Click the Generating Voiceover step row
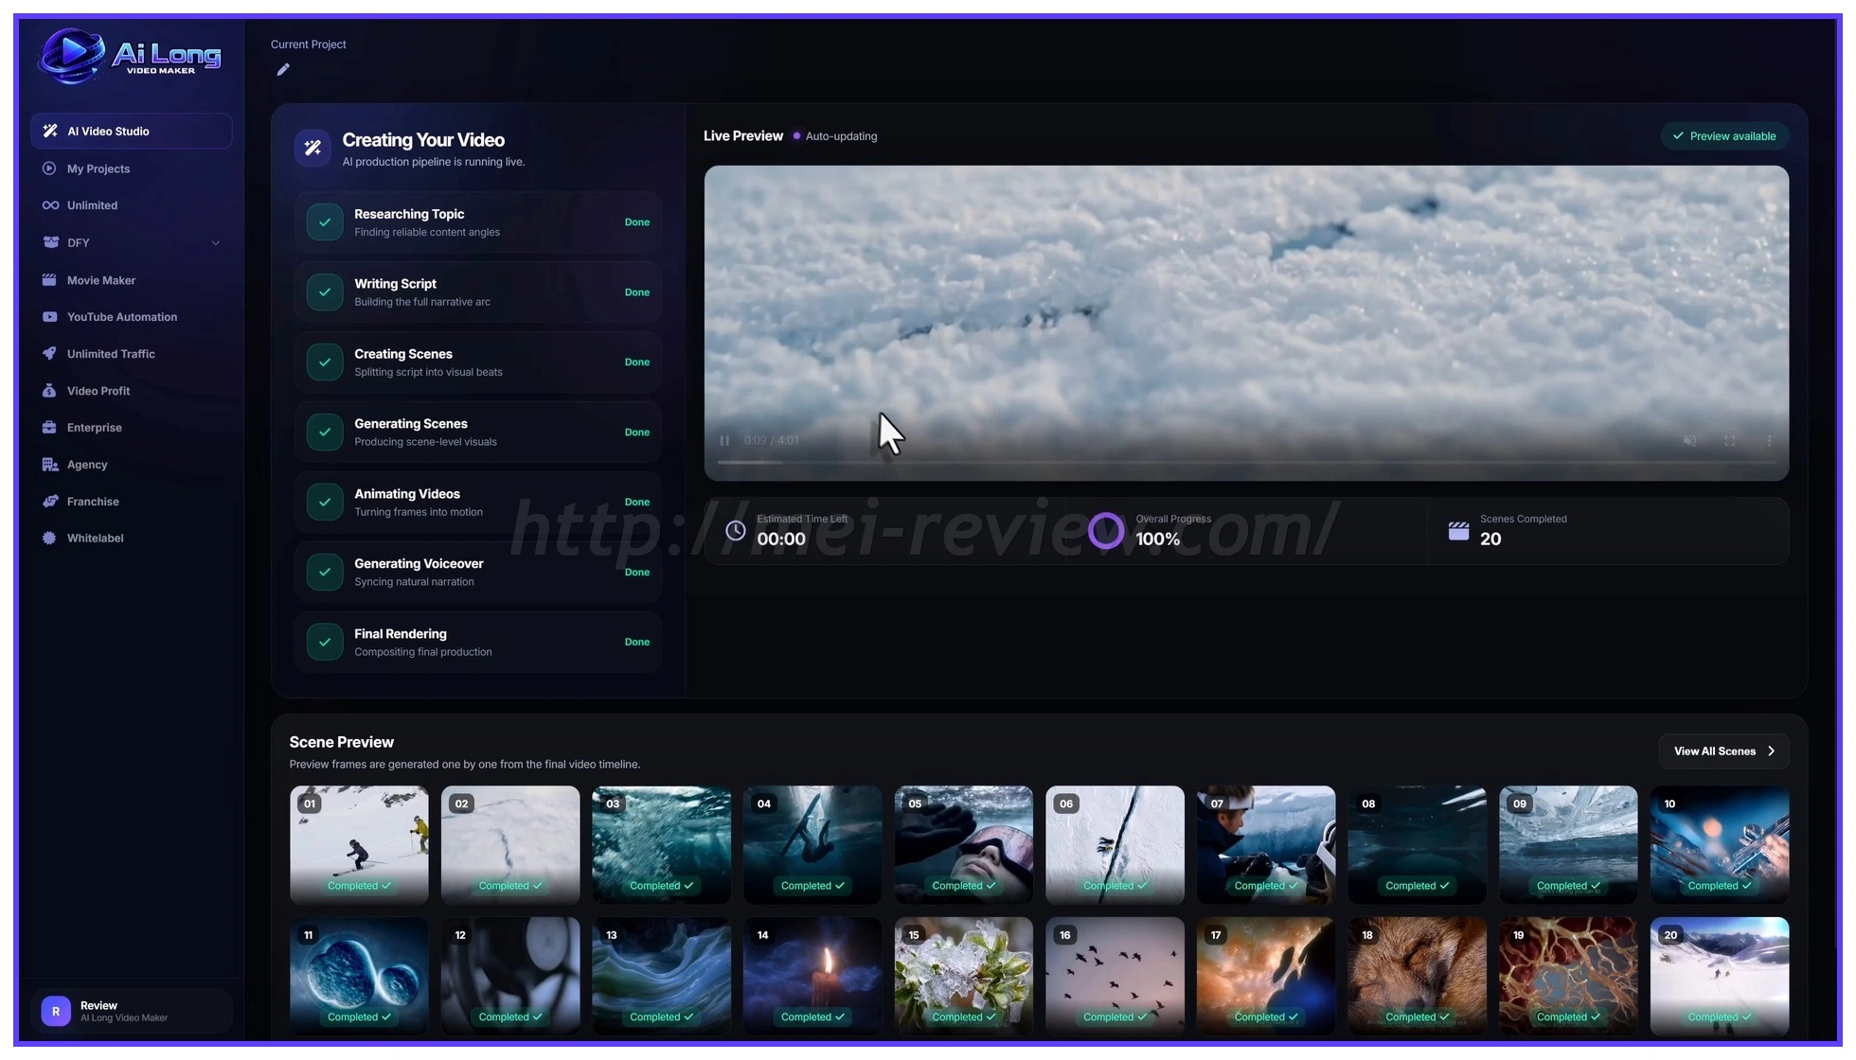The image size is (1856, 1060). 477,572
